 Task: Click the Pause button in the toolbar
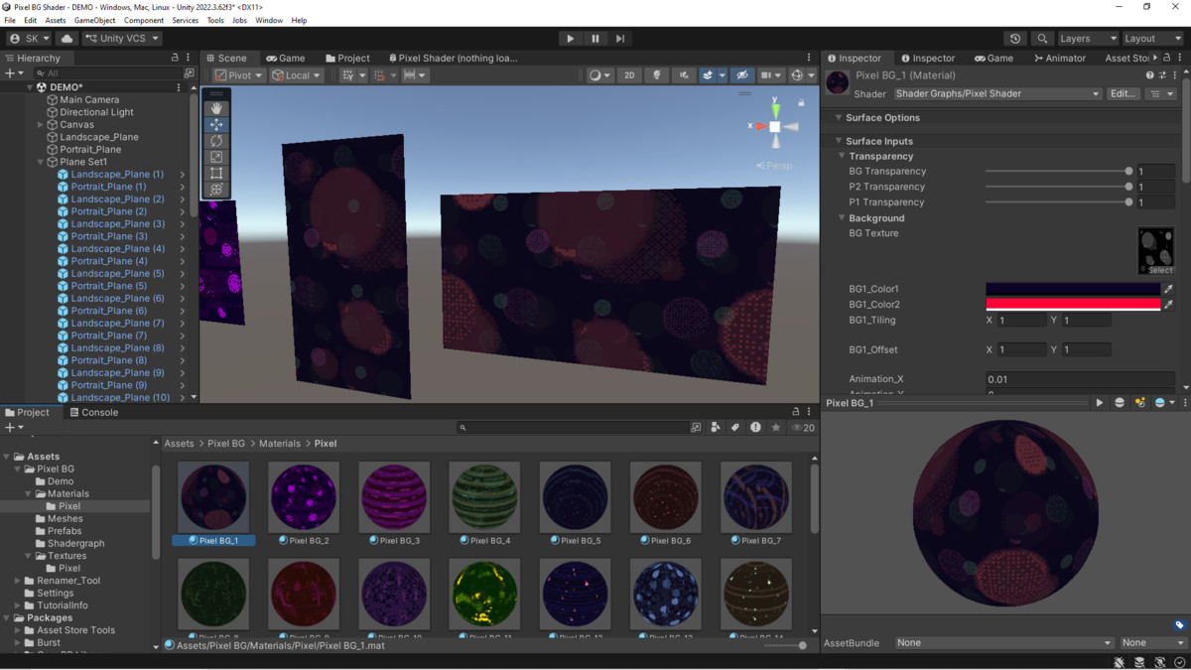click(x=595, y=39)
